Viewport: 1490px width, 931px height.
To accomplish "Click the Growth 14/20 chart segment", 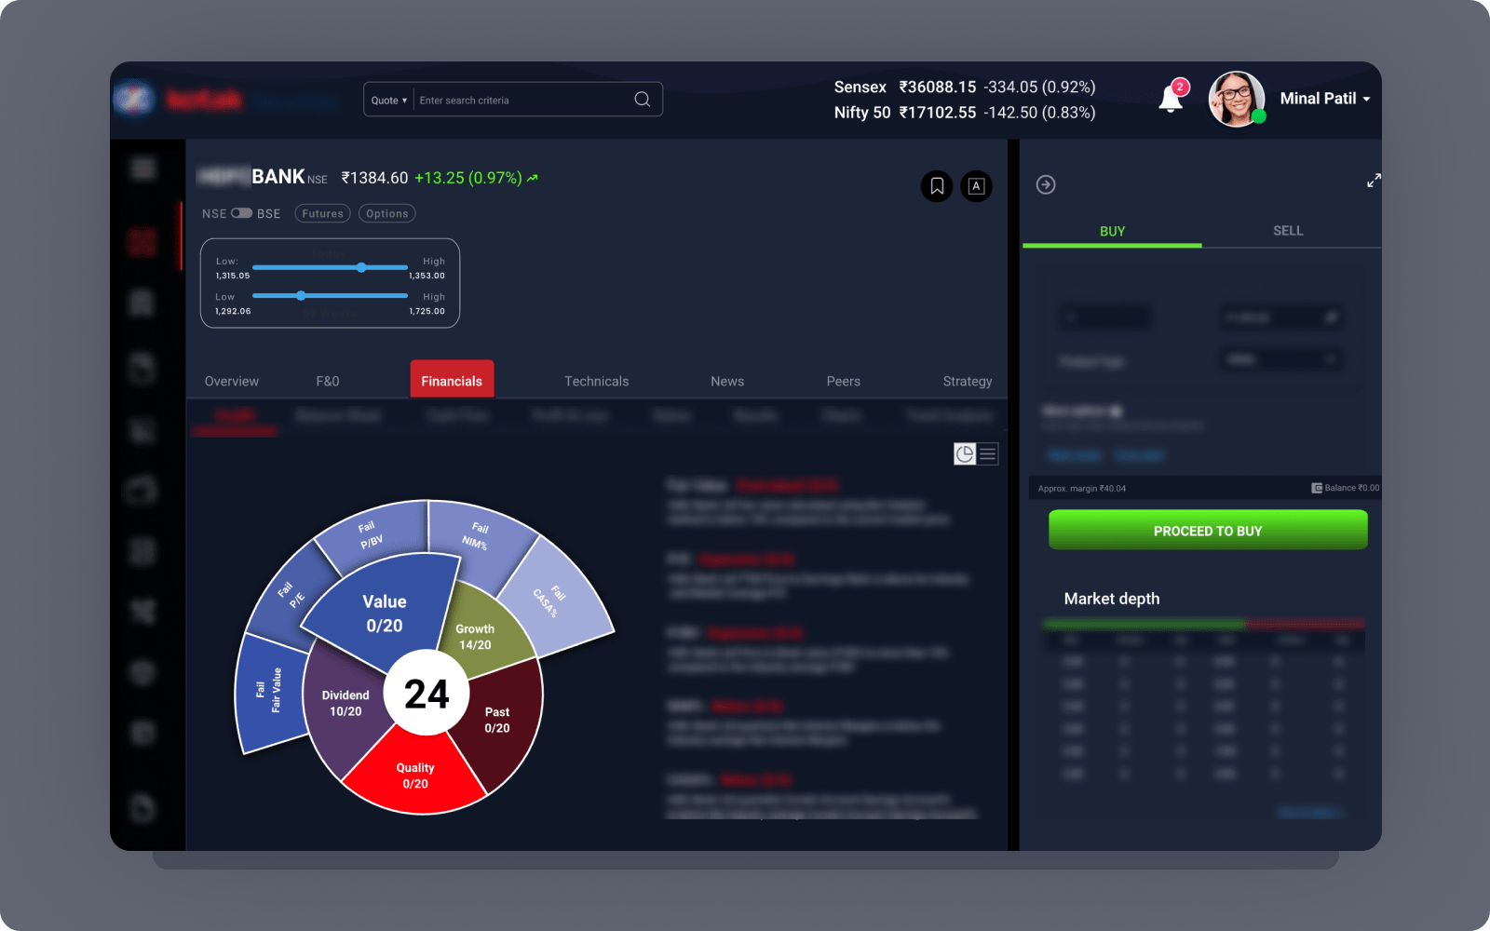I will click(x=481, y=630).
